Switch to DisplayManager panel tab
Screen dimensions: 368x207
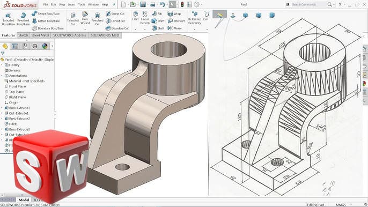pos(45,46)
